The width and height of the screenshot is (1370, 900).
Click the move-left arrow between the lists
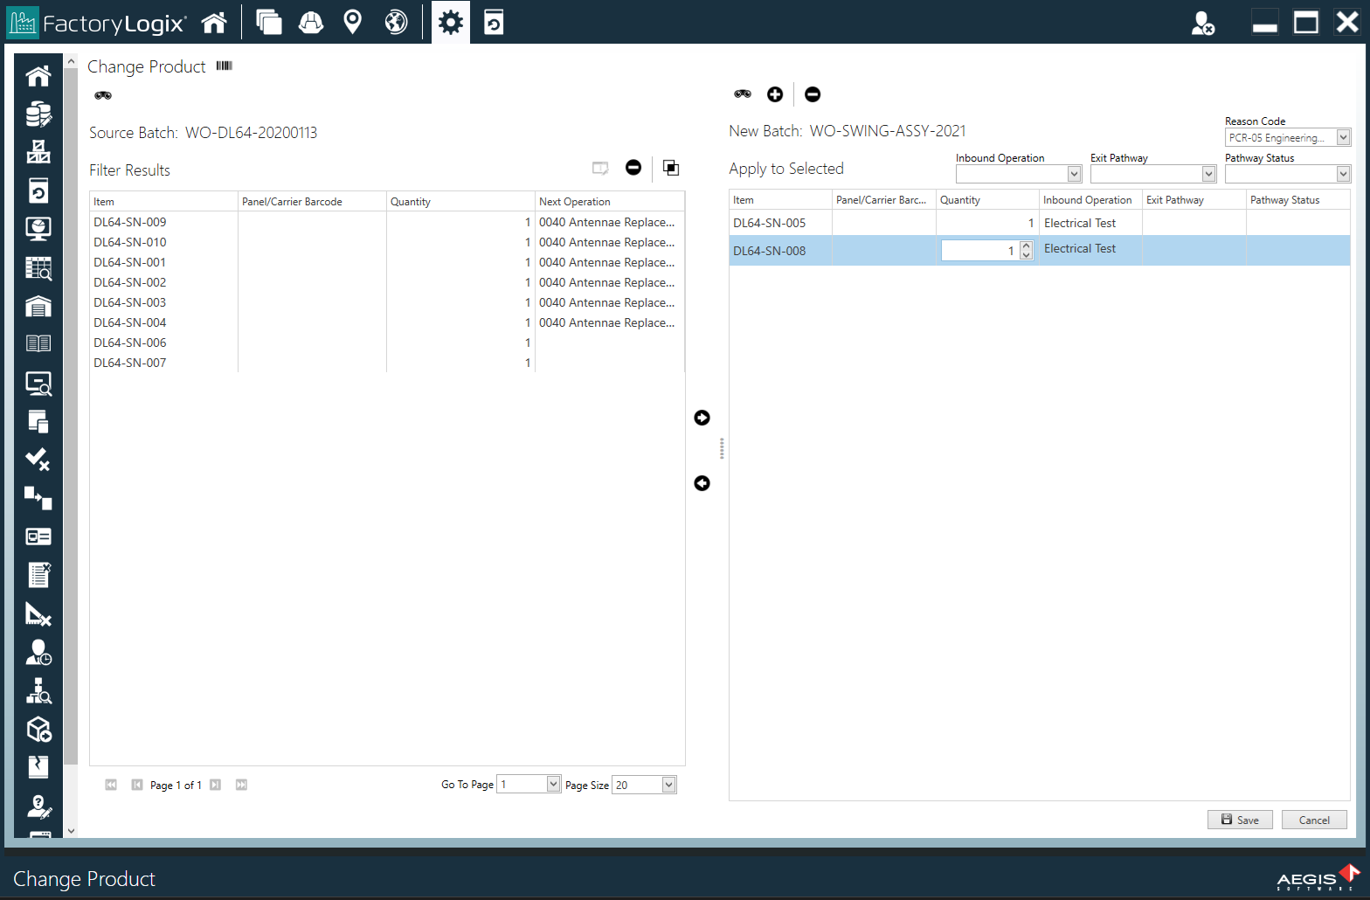[702, 483]
